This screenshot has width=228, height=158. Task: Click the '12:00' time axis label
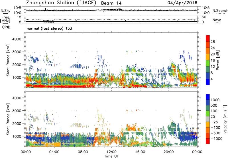(111, 152)
